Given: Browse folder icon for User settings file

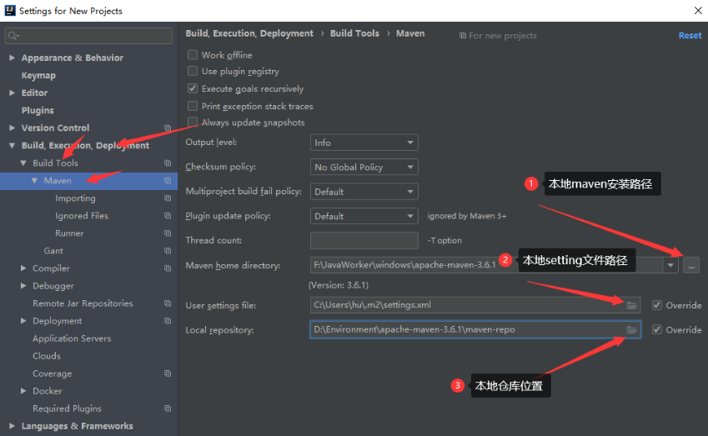Looking at the screenshot, I should [631, 306].
